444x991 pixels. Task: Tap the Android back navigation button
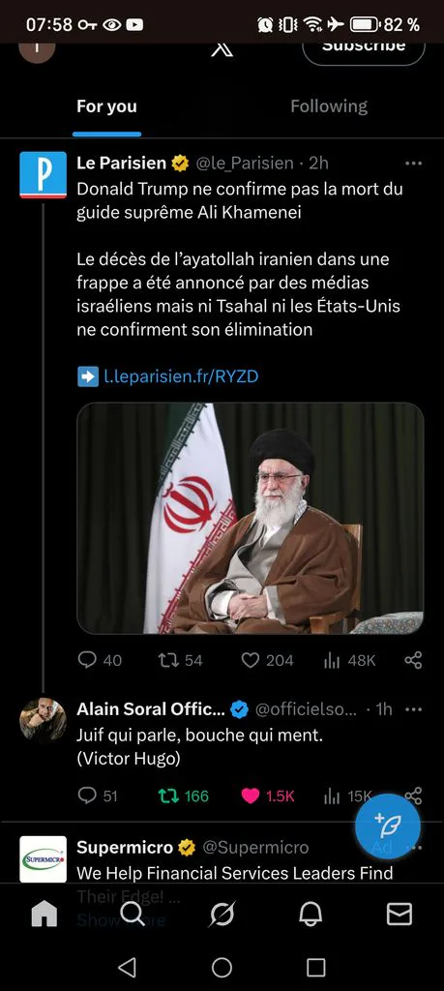127,967
